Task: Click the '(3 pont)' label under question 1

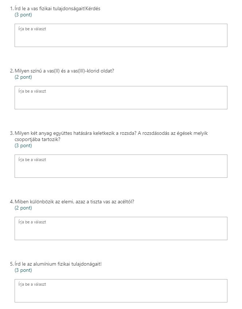Action: click(x=23, y=15)
